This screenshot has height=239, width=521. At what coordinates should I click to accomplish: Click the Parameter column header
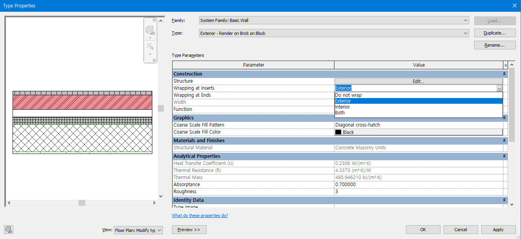click(253, 65)
